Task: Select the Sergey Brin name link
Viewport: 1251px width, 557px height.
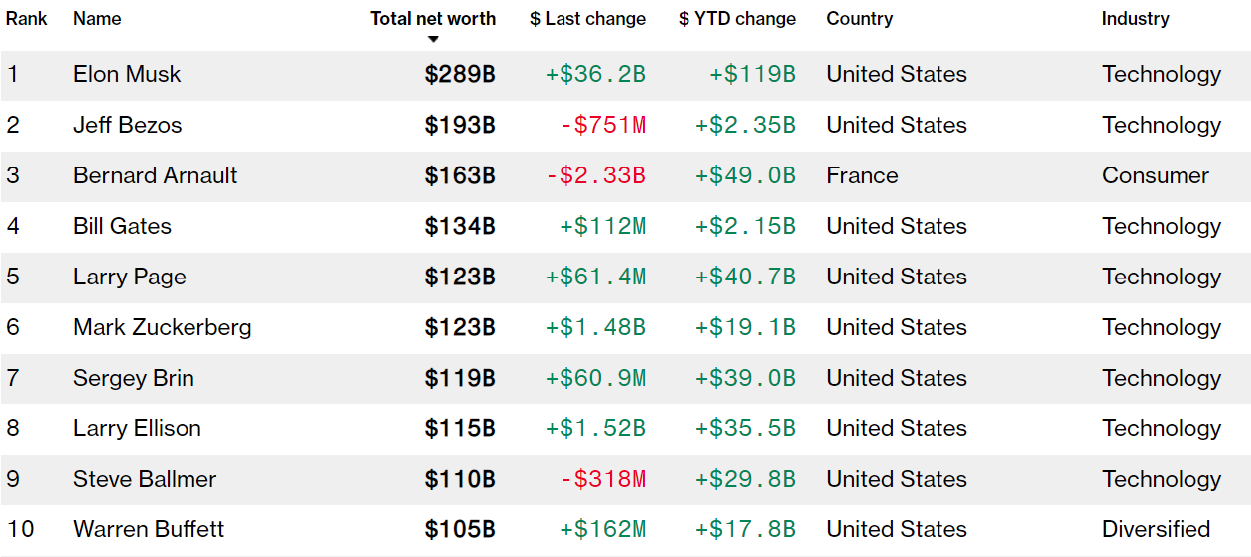Action: pos(133,379)
